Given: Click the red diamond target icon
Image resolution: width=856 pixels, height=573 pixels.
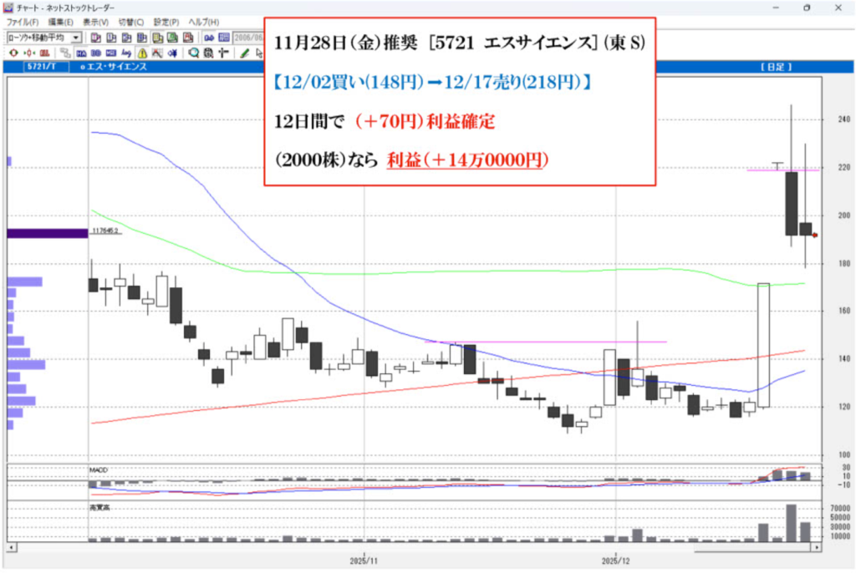Looking at the screenshot, I should click(13, 52).
